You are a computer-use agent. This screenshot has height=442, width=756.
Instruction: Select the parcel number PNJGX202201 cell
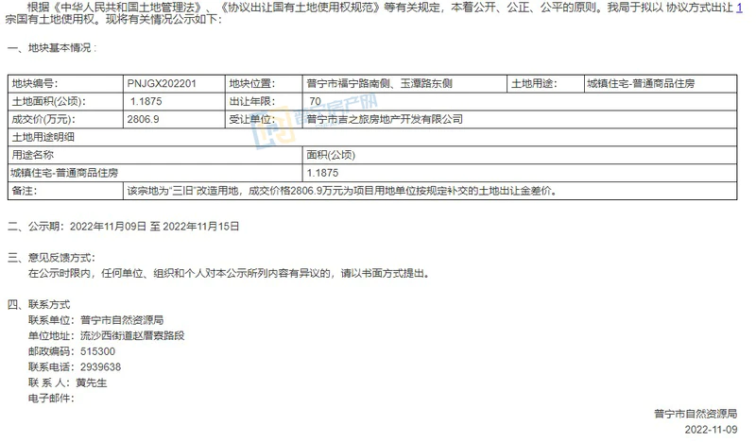(x=162, y=83)
